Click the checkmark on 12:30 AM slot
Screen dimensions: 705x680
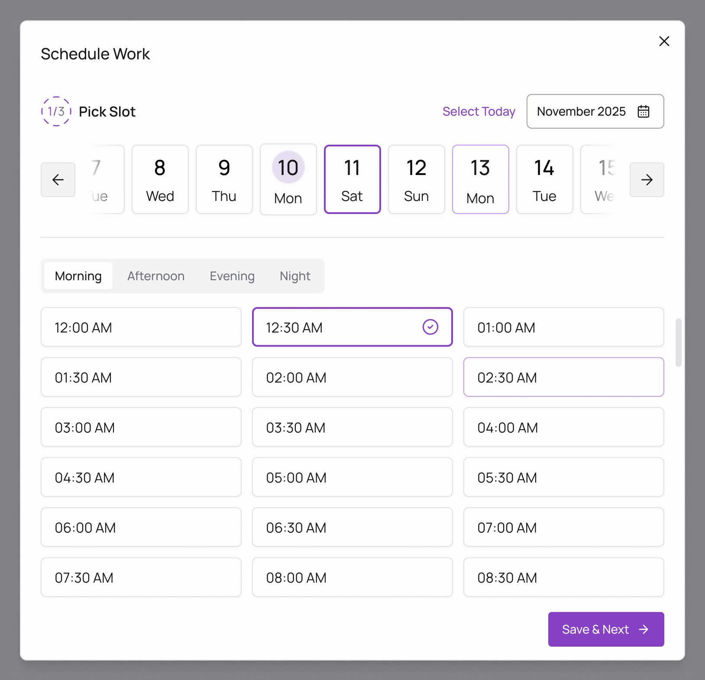tap(430, 327)
